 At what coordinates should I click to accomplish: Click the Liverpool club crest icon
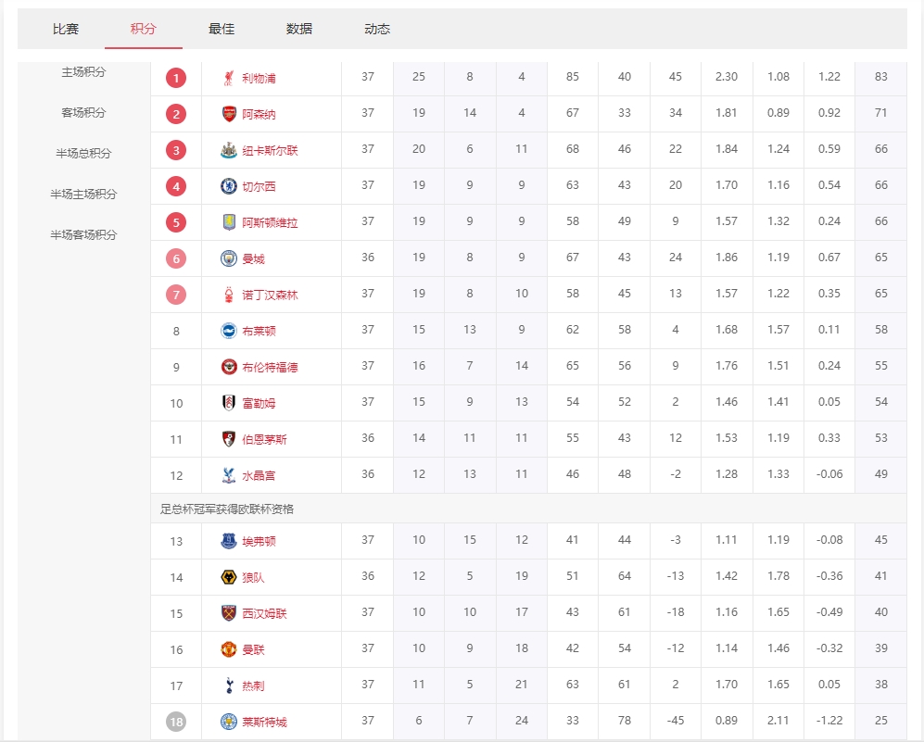point(229,78)
